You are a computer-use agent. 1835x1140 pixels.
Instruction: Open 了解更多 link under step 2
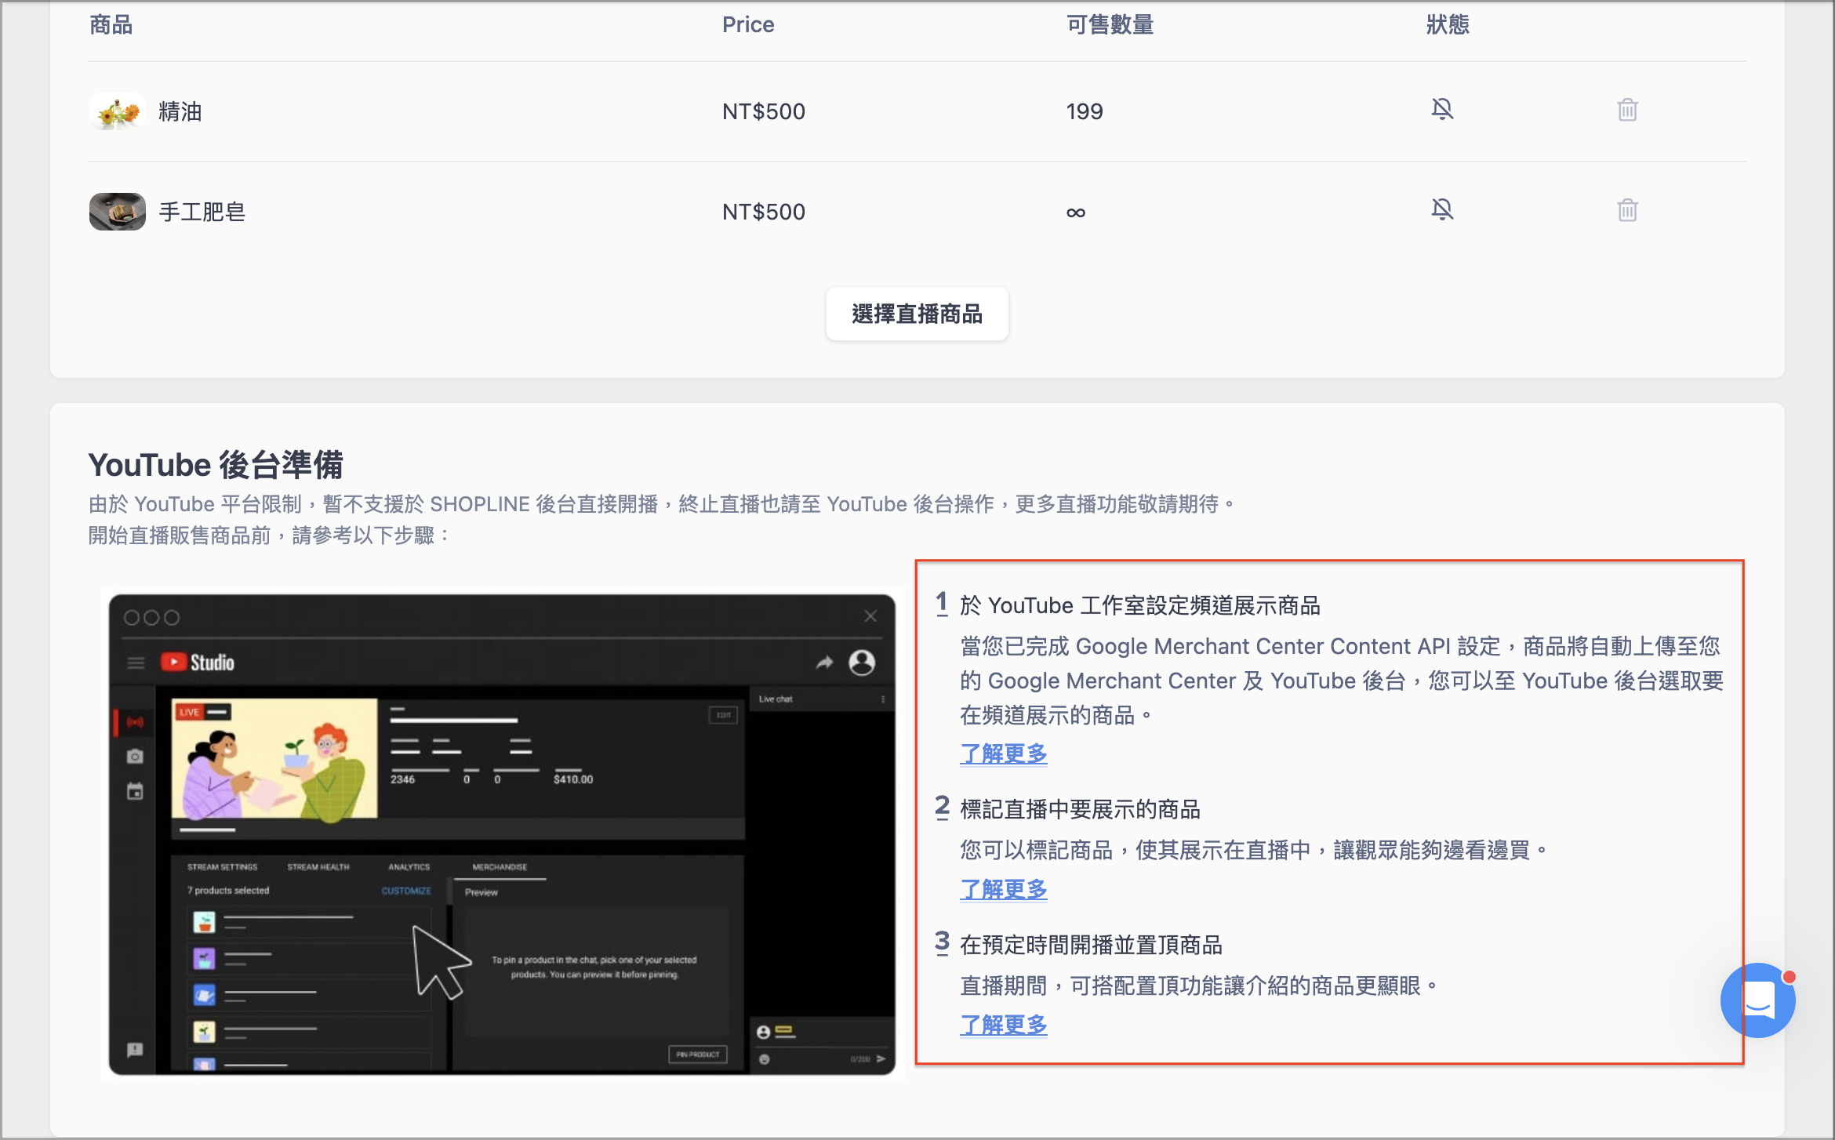[x=1004, y=889]
